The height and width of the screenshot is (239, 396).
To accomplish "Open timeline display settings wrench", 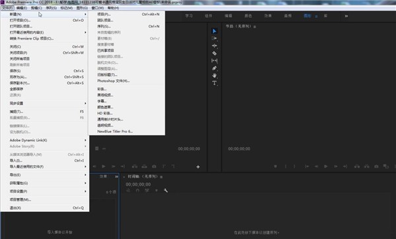I will coord(166,191).
